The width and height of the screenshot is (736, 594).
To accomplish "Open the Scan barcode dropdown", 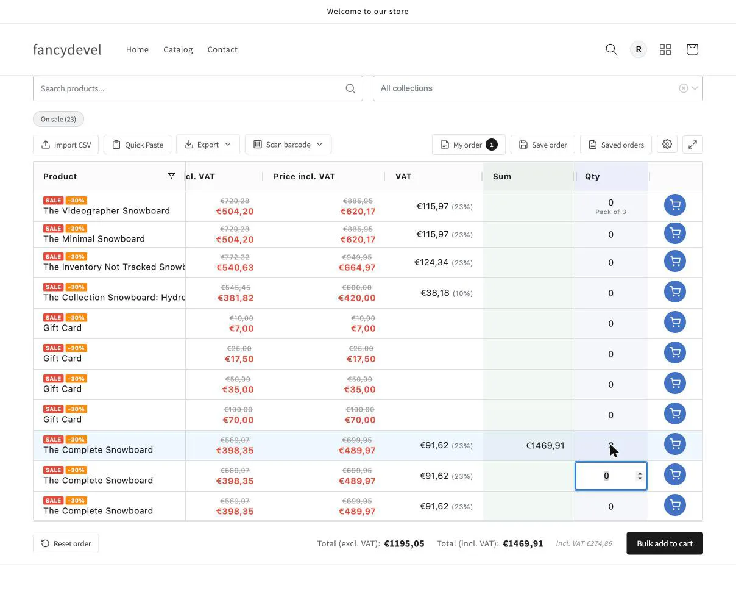I will pyautogui.click(x=288, y=145).
